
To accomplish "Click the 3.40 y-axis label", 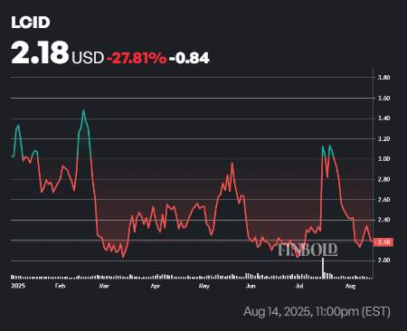I will point(384,118).
